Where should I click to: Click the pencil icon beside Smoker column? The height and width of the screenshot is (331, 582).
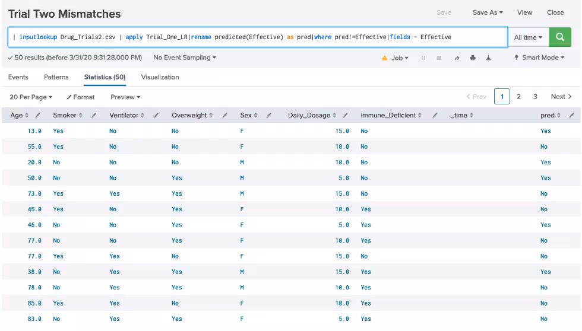click(94, 115)
